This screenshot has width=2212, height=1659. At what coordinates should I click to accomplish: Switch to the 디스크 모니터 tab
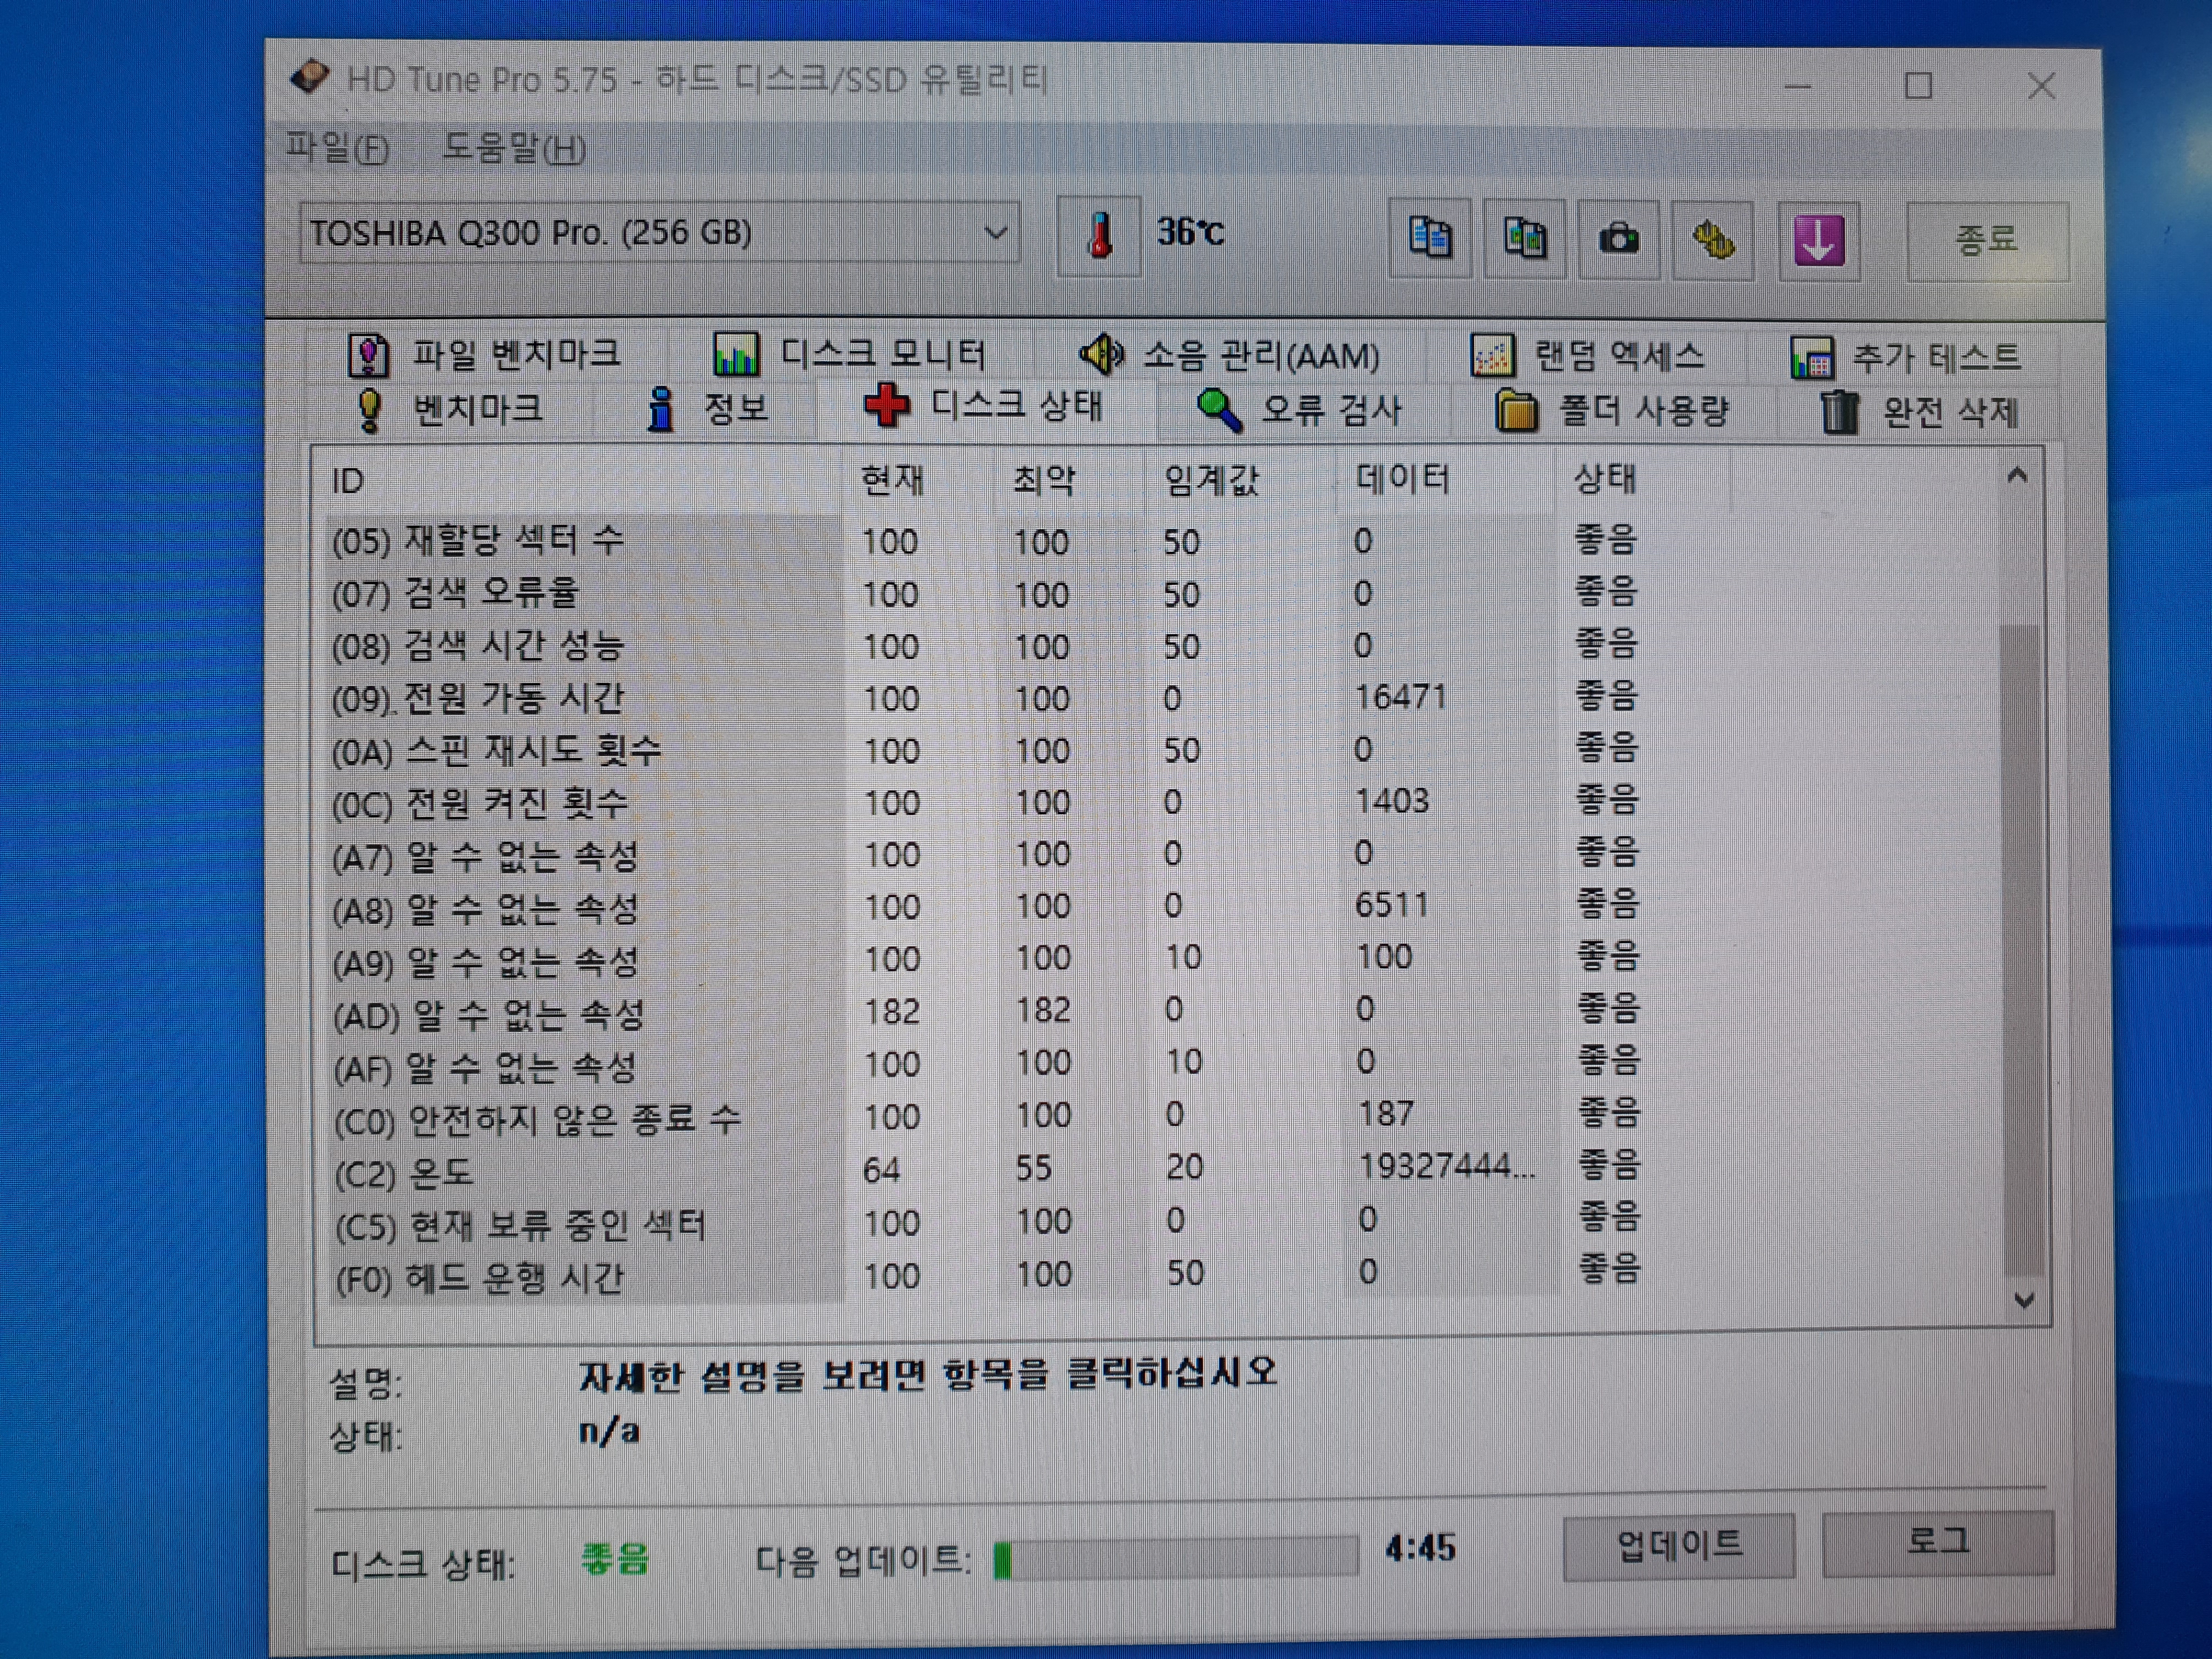click(850, 354)
